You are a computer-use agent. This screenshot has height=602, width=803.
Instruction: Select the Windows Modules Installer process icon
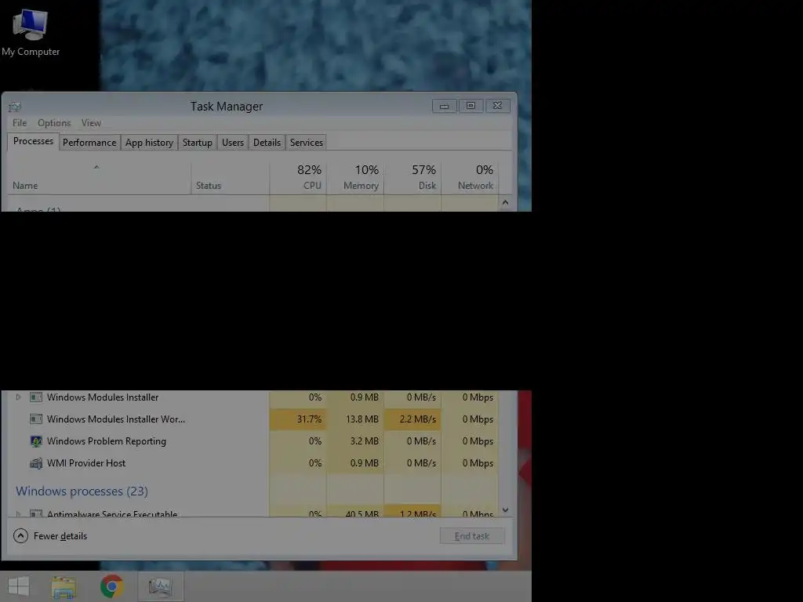[36, 397]
